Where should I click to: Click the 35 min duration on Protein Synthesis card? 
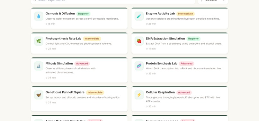point(151,73)
